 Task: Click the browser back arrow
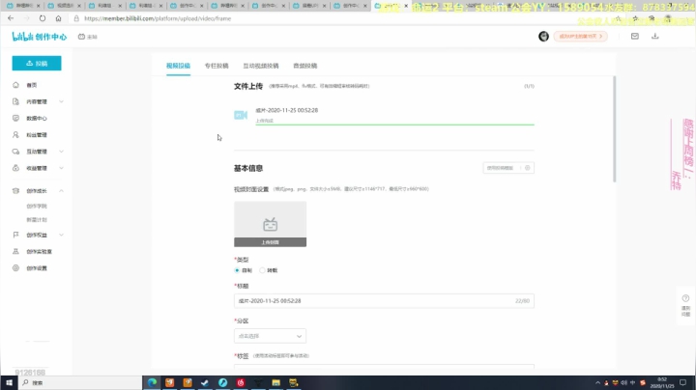coord(11,18)
